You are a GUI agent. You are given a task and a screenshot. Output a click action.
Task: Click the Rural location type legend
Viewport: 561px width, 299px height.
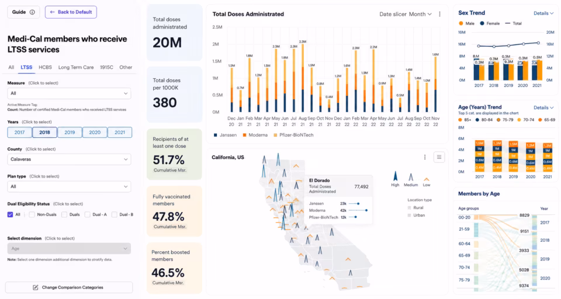(415, 208)
